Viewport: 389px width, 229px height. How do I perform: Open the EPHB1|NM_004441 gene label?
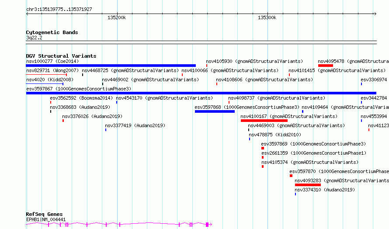[46, 219]
